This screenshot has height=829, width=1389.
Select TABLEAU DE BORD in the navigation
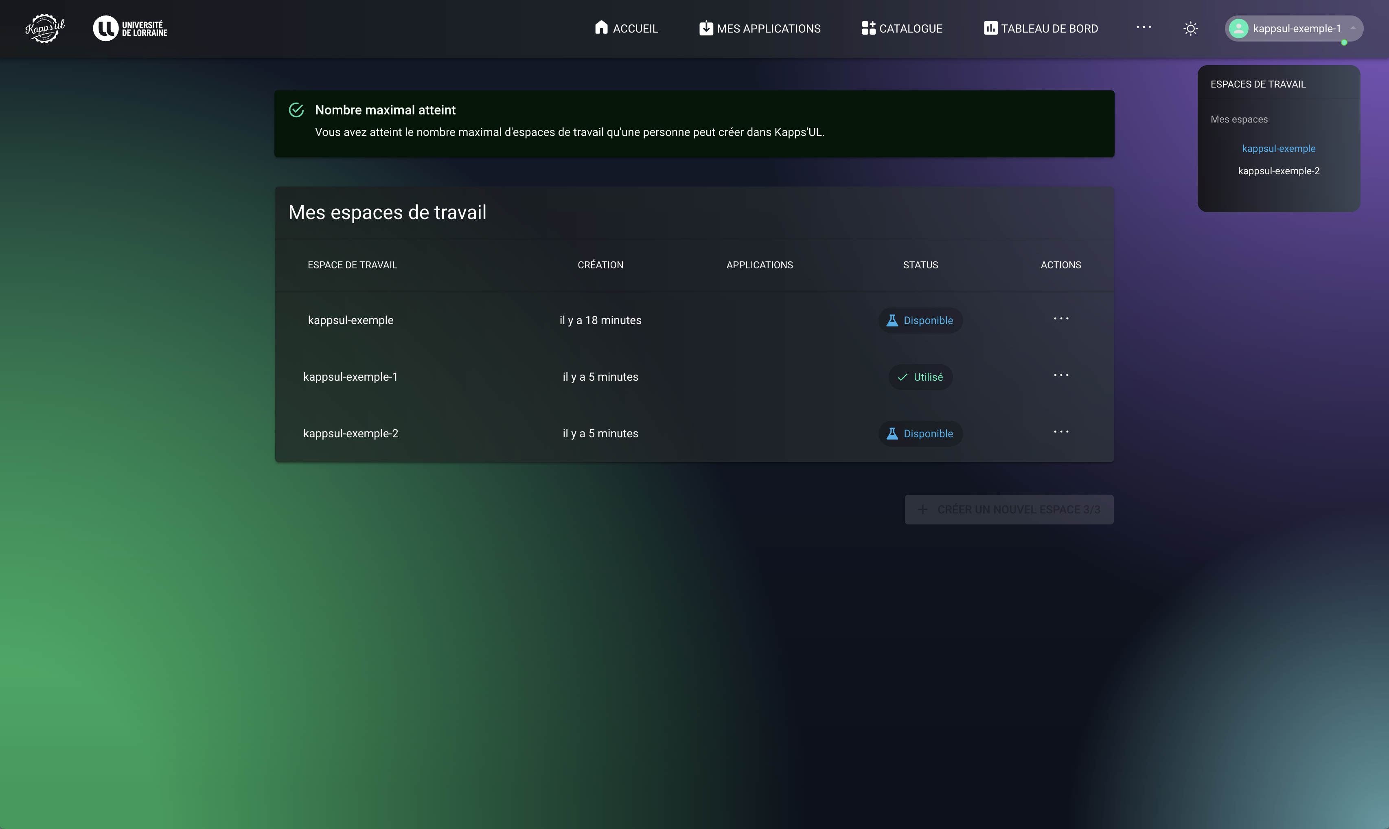click(x=1049, y=28)
